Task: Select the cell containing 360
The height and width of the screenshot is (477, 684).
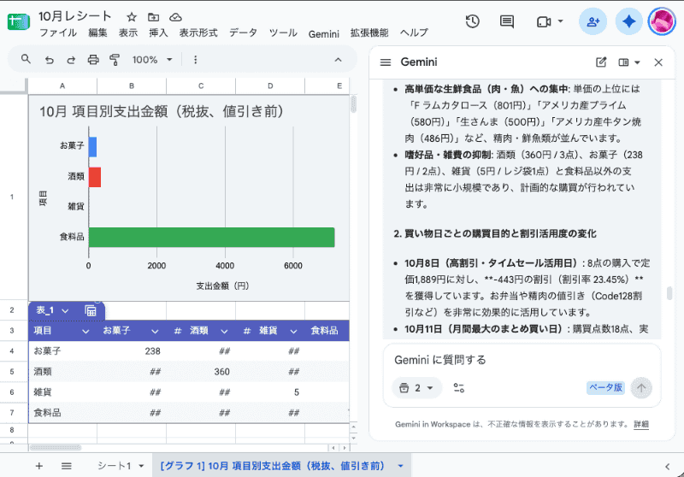Action: pos(201,372)
